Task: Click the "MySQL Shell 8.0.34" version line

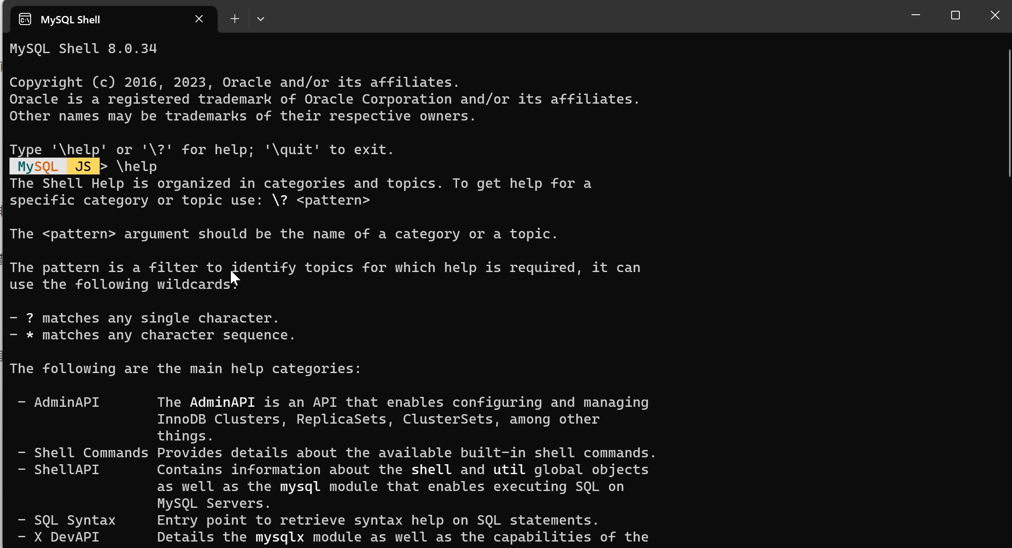Action: 83,48
